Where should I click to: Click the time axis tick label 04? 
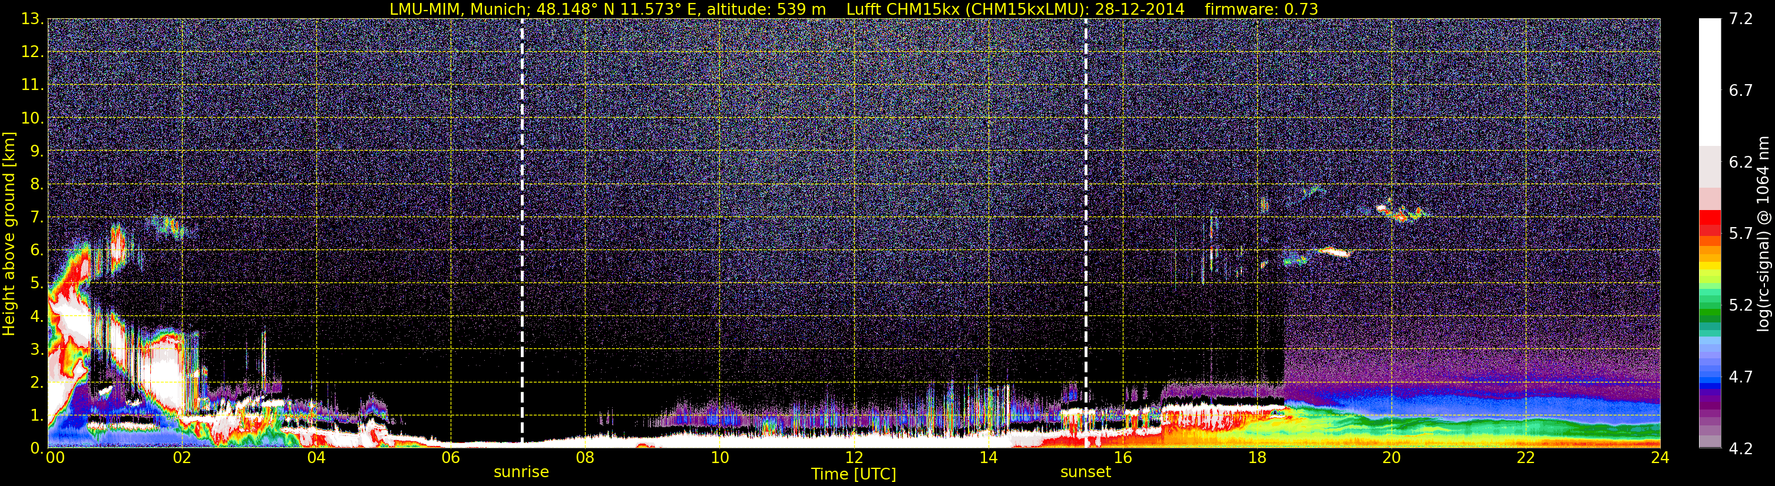pyautogui.click(x=316, y=458)
